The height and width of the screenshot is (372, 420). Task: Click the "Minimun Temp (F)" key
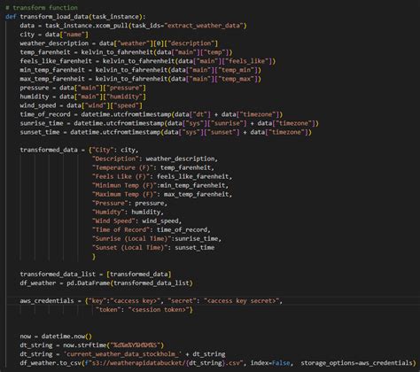[x=124, y=185]
